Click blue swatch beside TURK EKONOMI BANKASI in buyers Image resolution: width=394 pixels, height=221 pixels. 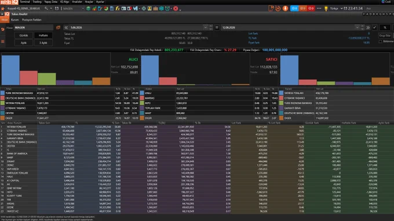point(2,93)
